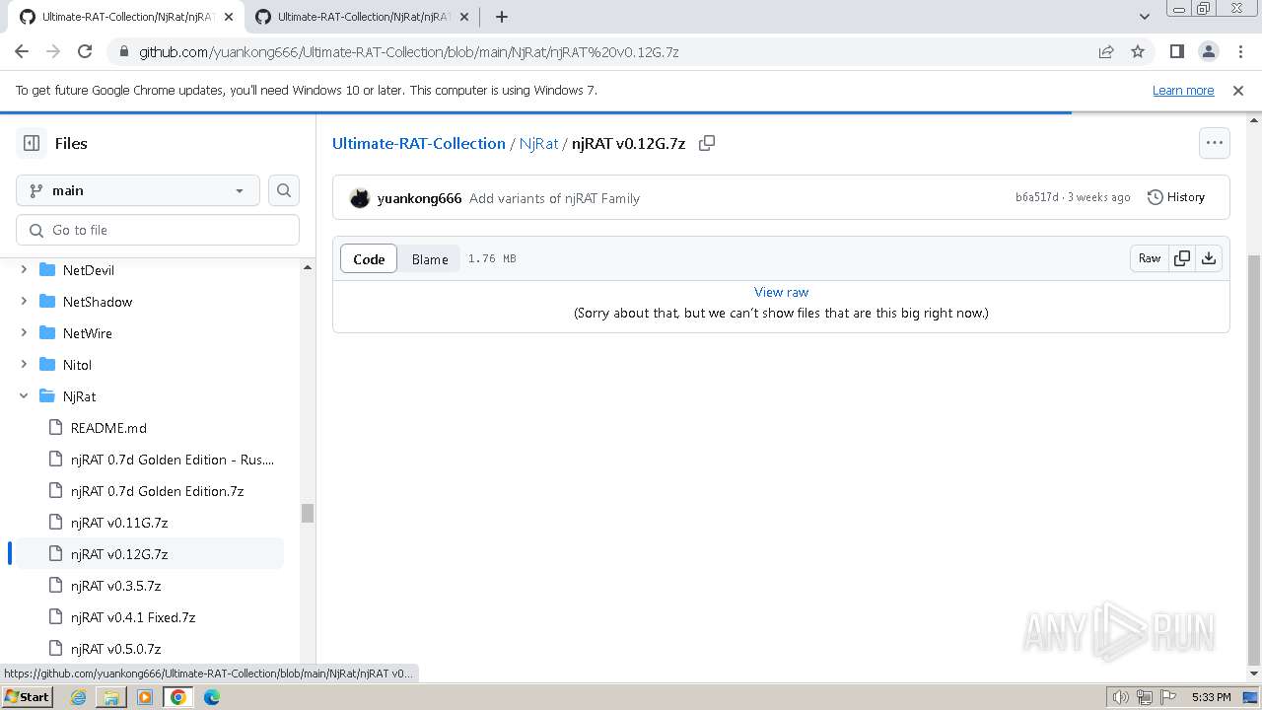Open commit History
Image resolution: width=1262 pixels, height=710 pixels.
click(1176, 197)
